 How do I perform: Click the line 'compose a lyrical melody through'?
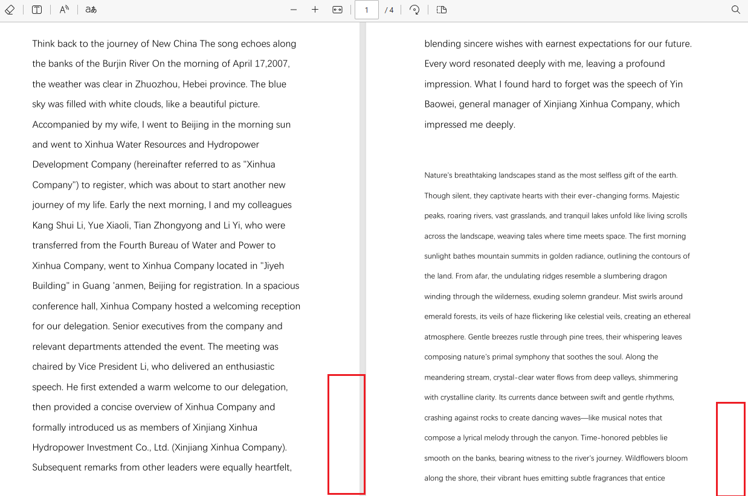click(x=546, y=437)
